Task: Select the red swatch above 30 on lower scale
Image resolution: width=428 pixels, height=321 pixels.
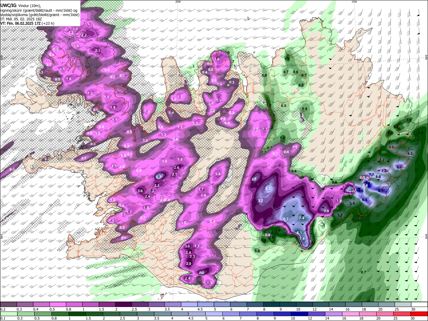Action: click(x=419, y=314)
